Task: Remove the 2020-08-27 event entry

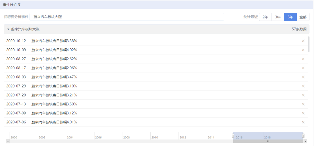Action: (303, 59)
